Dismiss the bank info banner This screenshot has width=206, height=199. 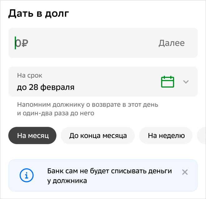pyautogui.click(x=185, y=172)
